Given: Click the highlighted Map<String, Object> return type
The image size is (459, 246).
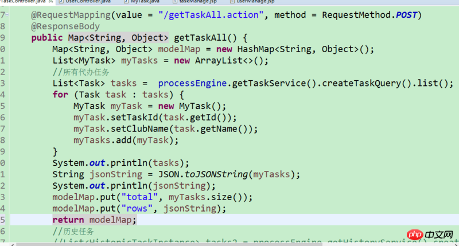Looking at the screenshot, I should pyautogui.click(x=118, y=38).
